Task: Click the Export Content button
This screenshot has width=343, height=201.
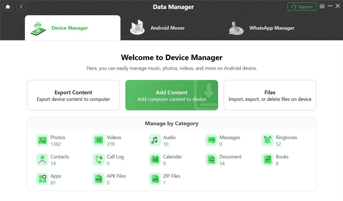Action: 73,95
